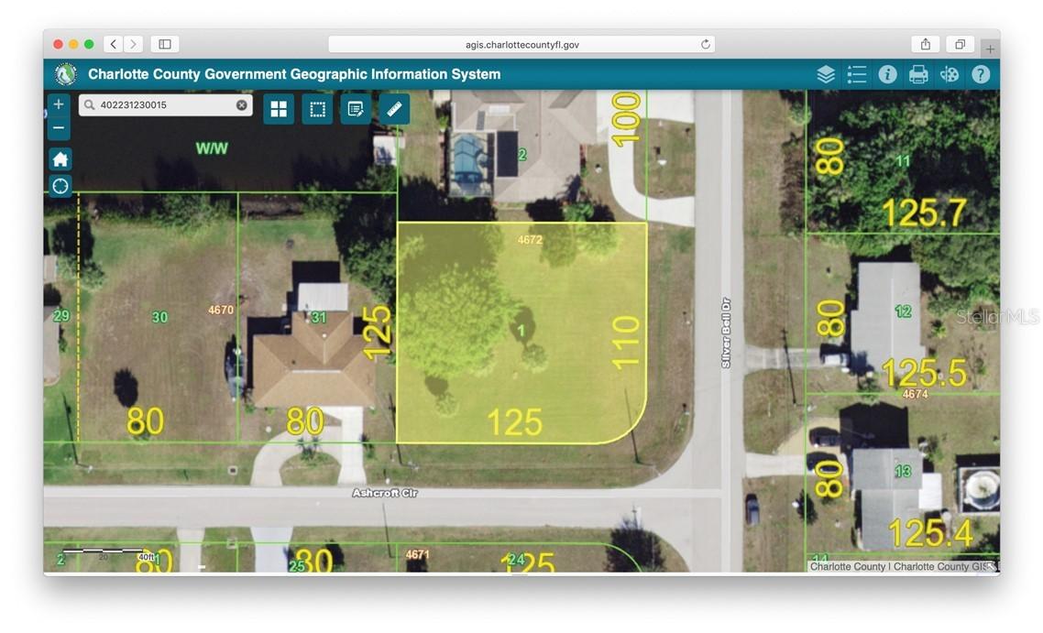Click the Safari address bar

521,44
